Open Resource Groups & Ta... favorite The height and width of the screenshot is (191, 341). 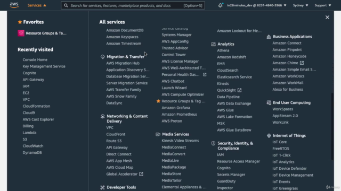point(46,33)
